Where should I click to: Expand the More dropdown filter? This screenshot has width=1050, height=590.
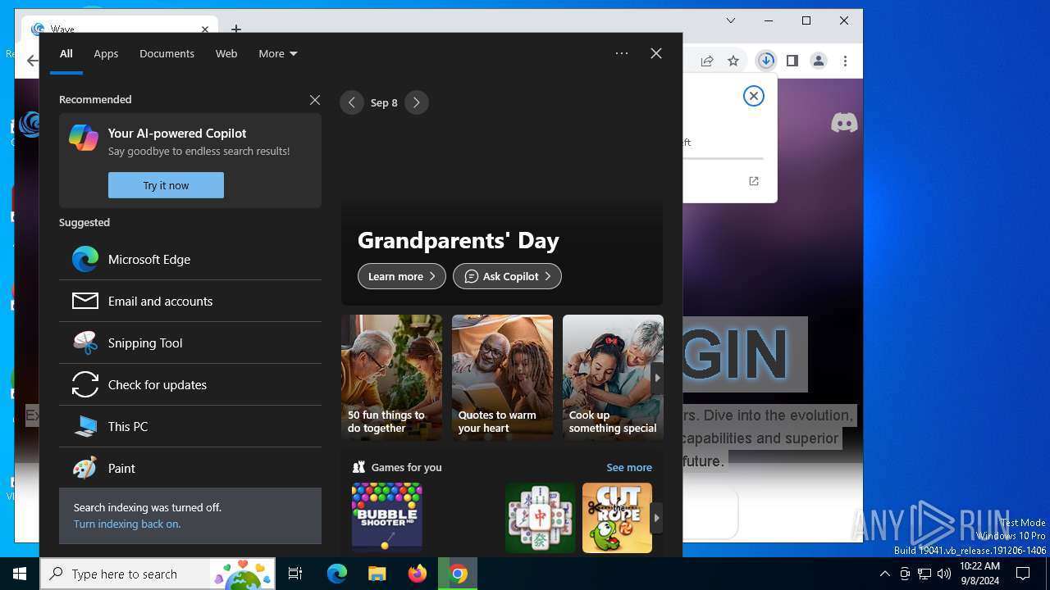click(278, 53)
